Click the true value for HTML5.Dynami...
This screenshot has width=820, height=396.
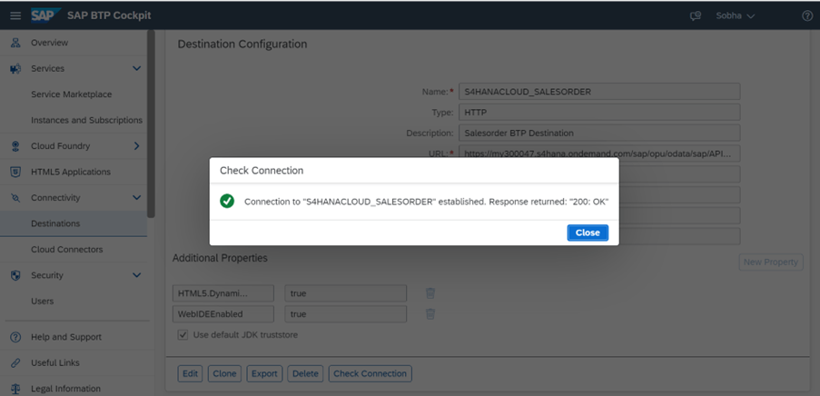346,293
